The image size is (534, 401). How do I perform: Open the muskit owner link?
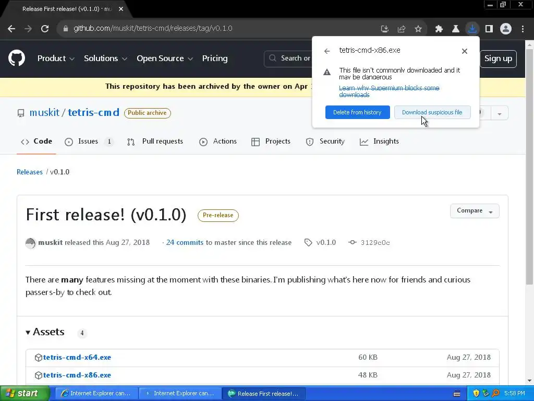pyautogui.click(x=44, y=113)
